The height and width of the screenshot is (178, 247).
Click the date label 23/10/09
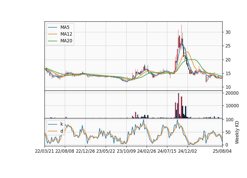(x=126, y=151)
